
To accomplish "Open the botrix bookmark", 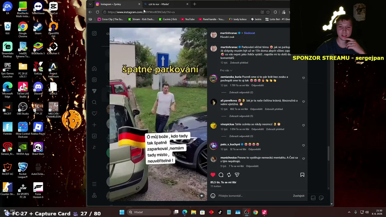I will click(x=256, y=19).
